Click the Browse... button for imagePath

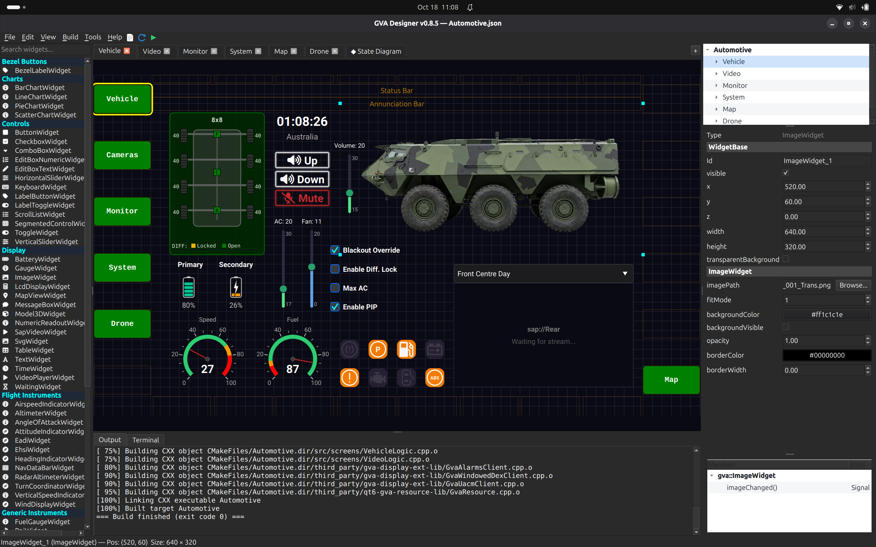click(x=853, y=285)
